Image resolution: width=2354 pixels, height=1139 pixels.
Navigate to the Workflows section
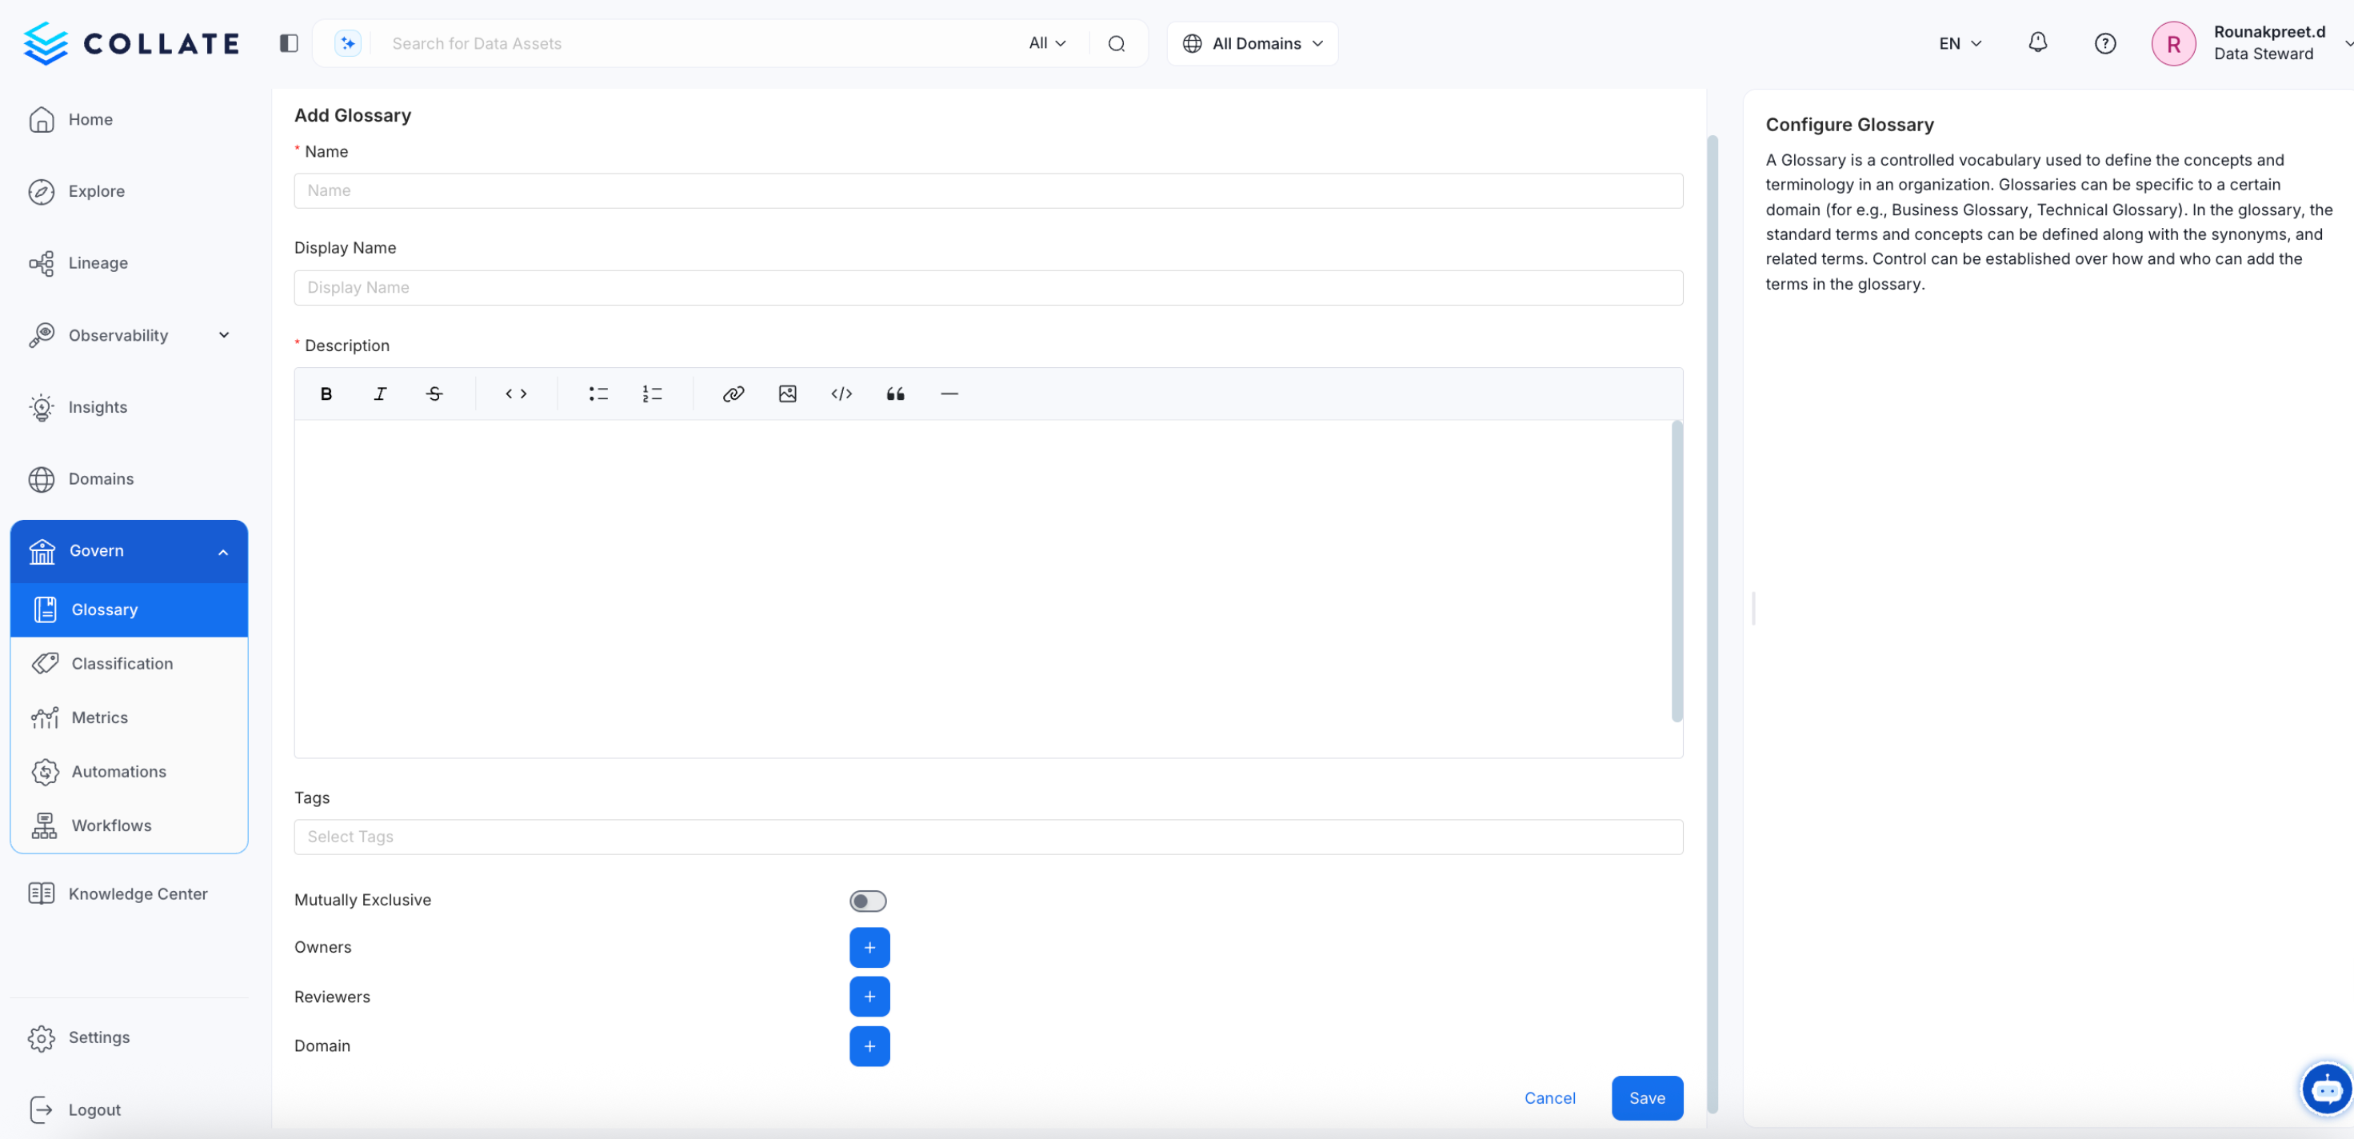pos(111,825)
